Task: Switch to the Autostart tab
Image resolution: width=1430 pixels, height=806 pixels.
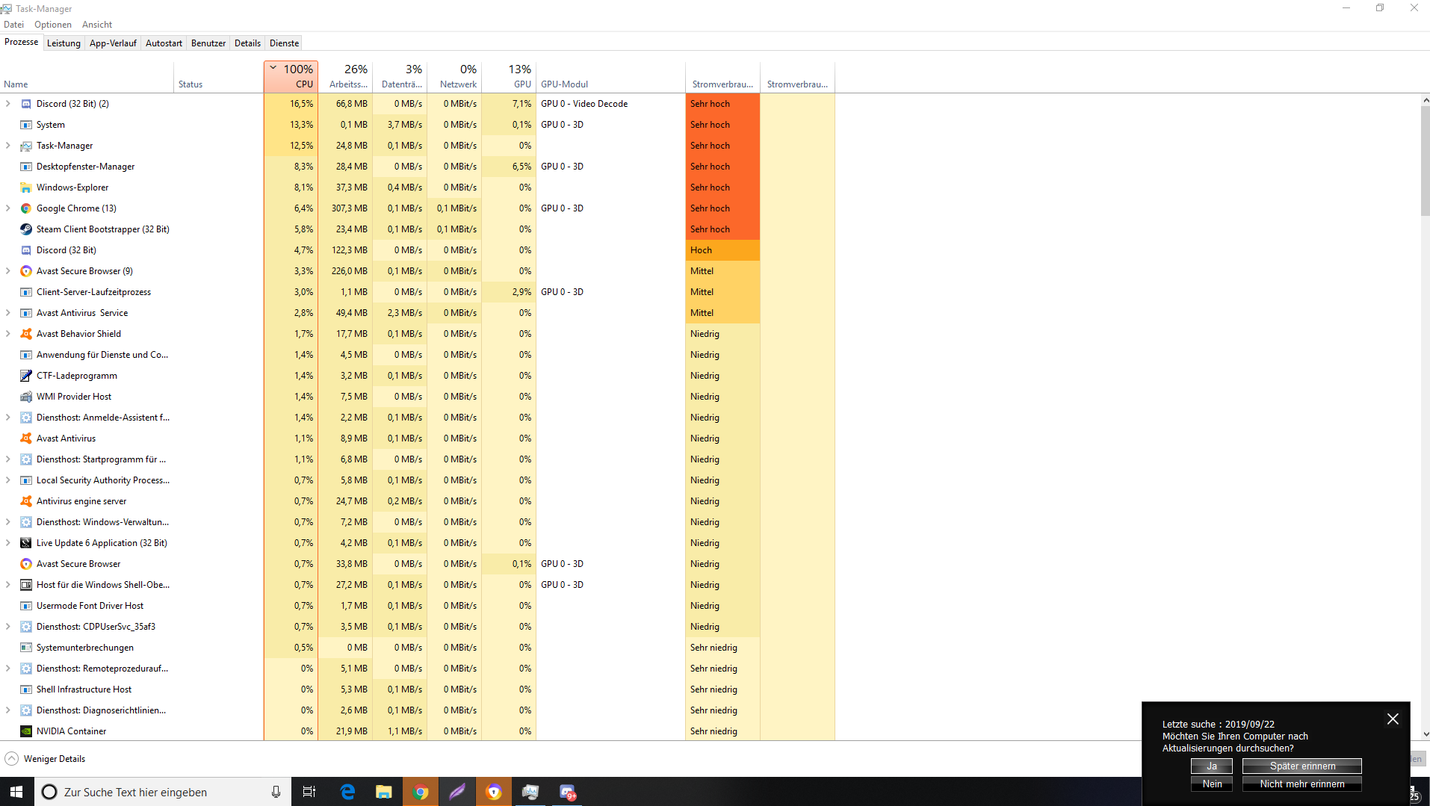Action: (164, 43)
